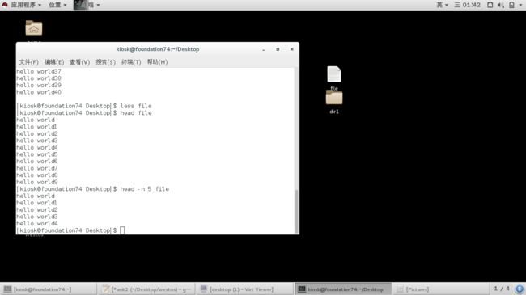Open the 查看(V) menu in terminal
The image size is (526, 295).
tap(79, 62)
